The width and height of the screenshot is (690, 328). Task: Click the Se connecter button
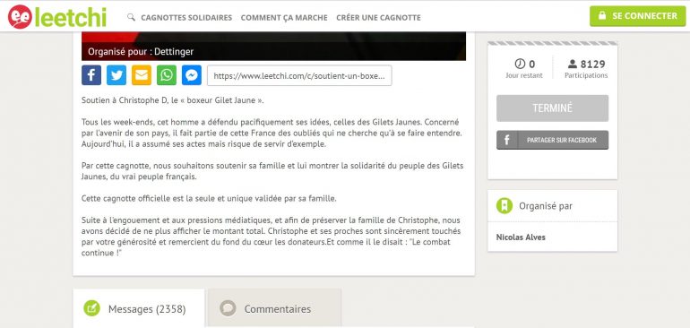(x=638, y=16)
